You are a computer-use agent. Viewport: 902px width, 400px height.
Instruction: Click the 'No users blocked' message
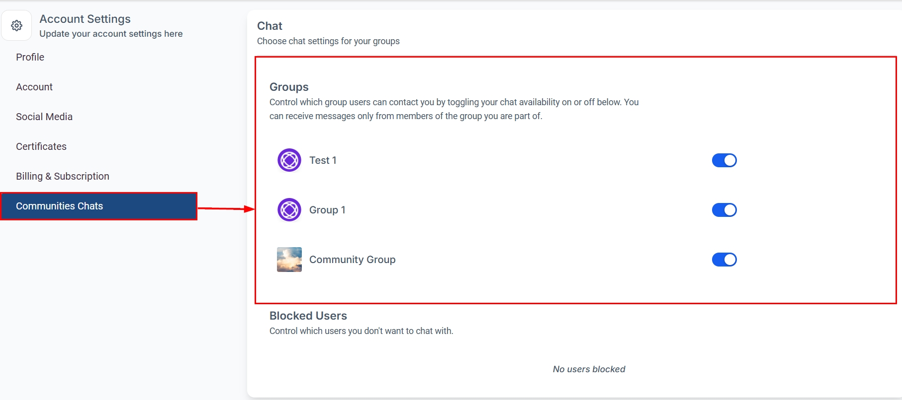coord(589,369)
